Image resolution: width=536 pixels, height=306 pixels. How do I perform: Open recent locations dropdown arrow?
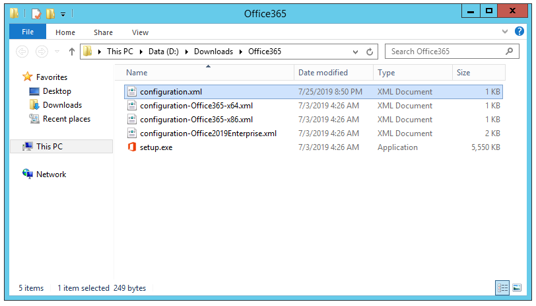[57, 52]
